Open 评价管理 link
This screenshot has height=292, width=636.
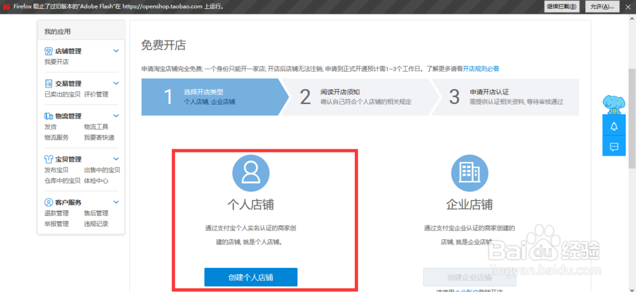tap(96, 95)
